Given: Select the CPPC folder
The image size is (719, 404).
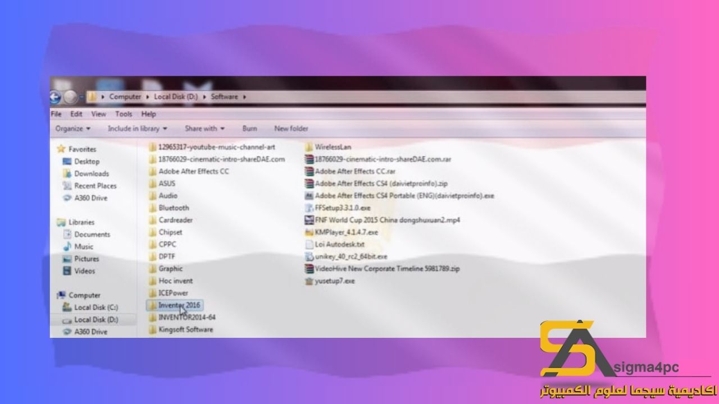Looking at the screenshot, I should point(163,245).
